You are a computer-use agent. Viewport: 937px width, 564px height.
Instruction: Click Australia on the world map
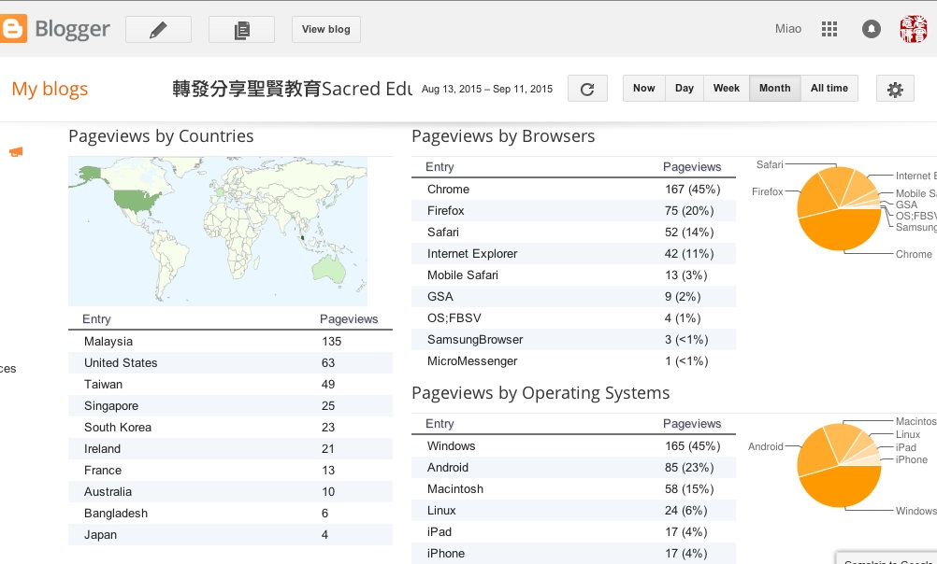(329, 270)
